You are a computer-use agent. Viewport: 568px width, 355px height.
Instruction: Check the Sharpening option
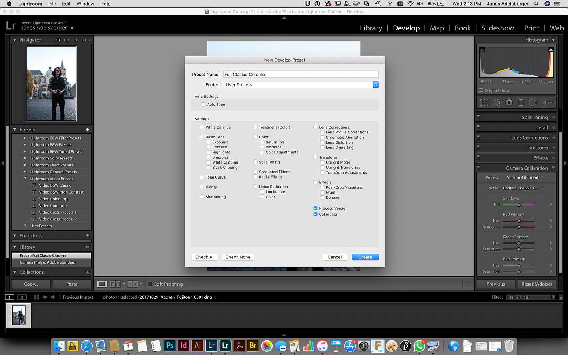click(202, 197)
